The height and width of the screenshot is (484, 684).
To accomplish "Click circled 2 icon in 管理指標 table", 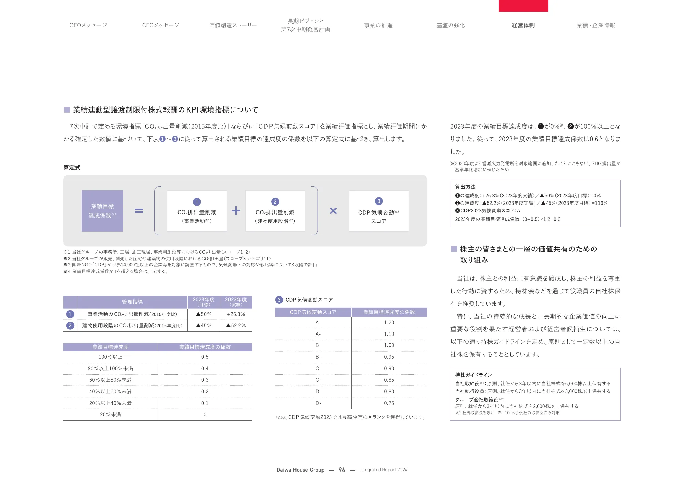I will point(70,325).
